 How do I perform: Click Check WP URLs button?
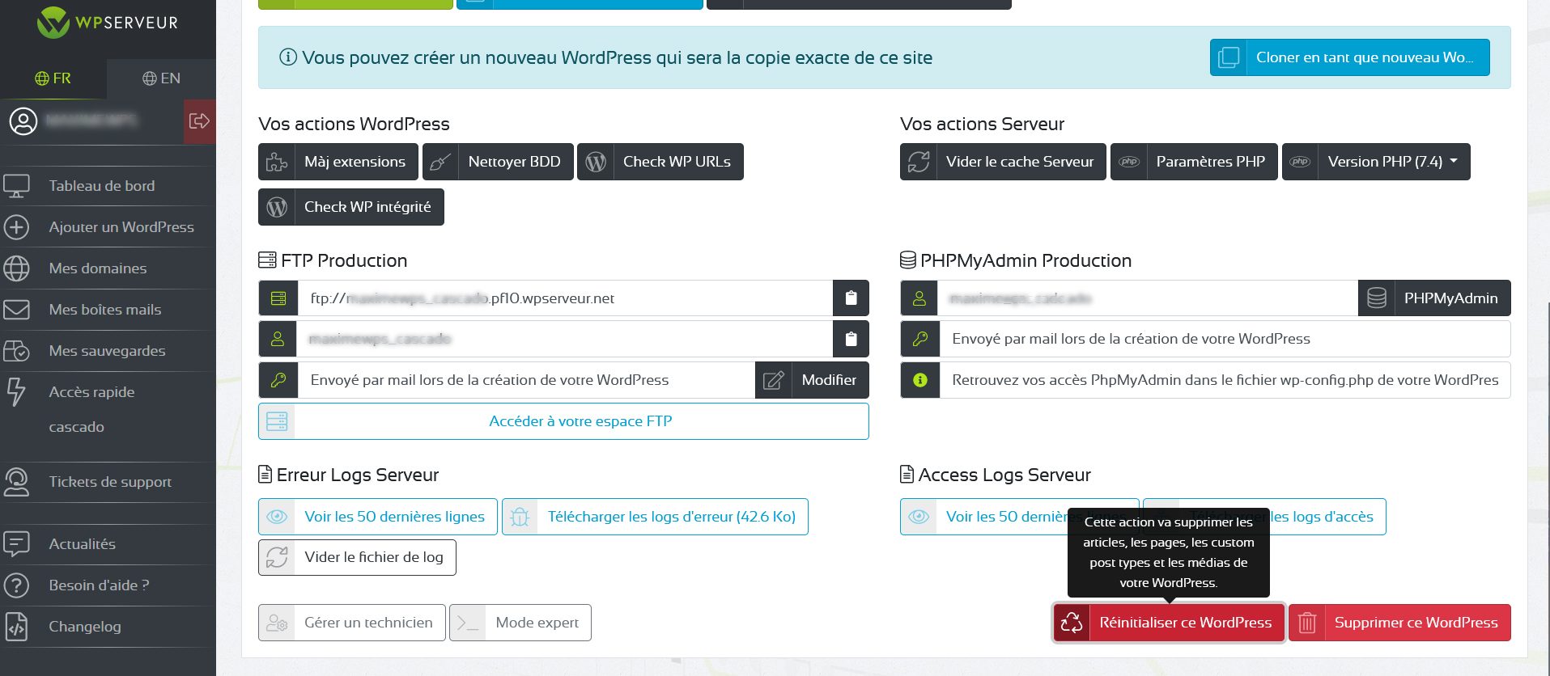click(660, 162)
